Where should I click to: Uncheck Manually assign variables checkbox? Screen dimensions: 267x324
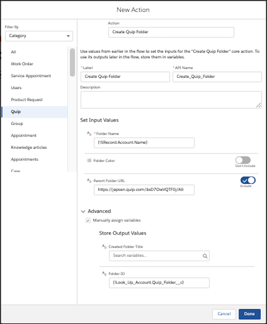pyautogui.click(x=88, y=221)
